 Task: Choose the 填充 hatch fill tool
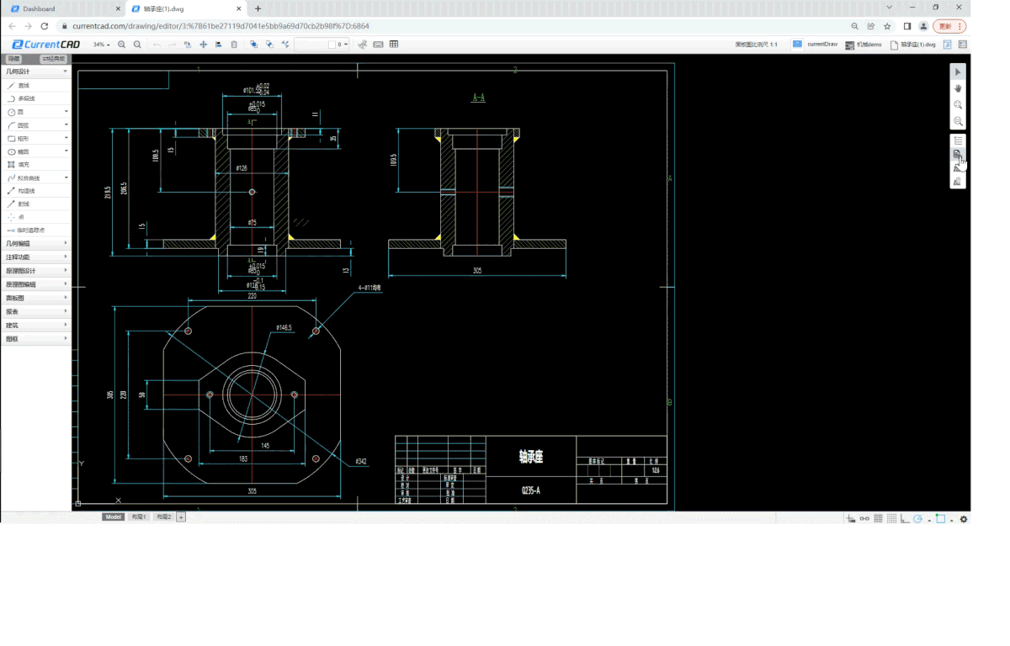pyautogui.click(x=24, y=165)
